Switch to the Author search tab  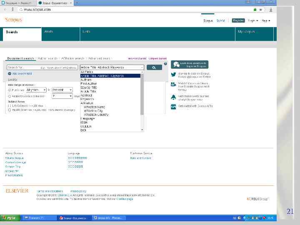(47, 58)
